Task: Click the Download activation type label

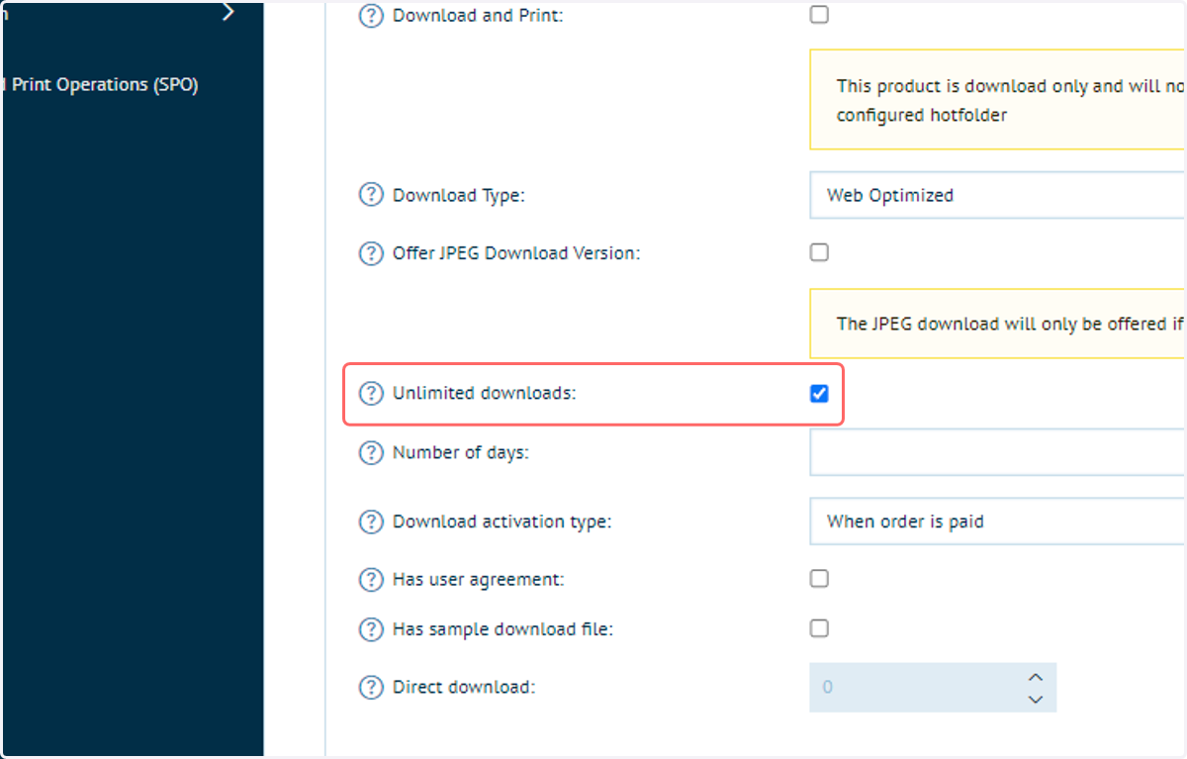Action: tap(502, 522)
